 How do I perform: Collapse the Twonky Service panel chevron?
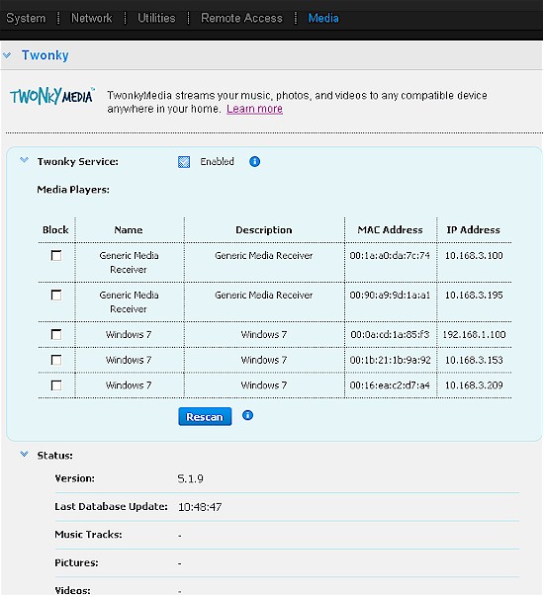(24, 160)
